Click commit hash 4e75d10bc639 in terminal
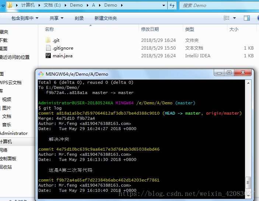 click(108, 149)
